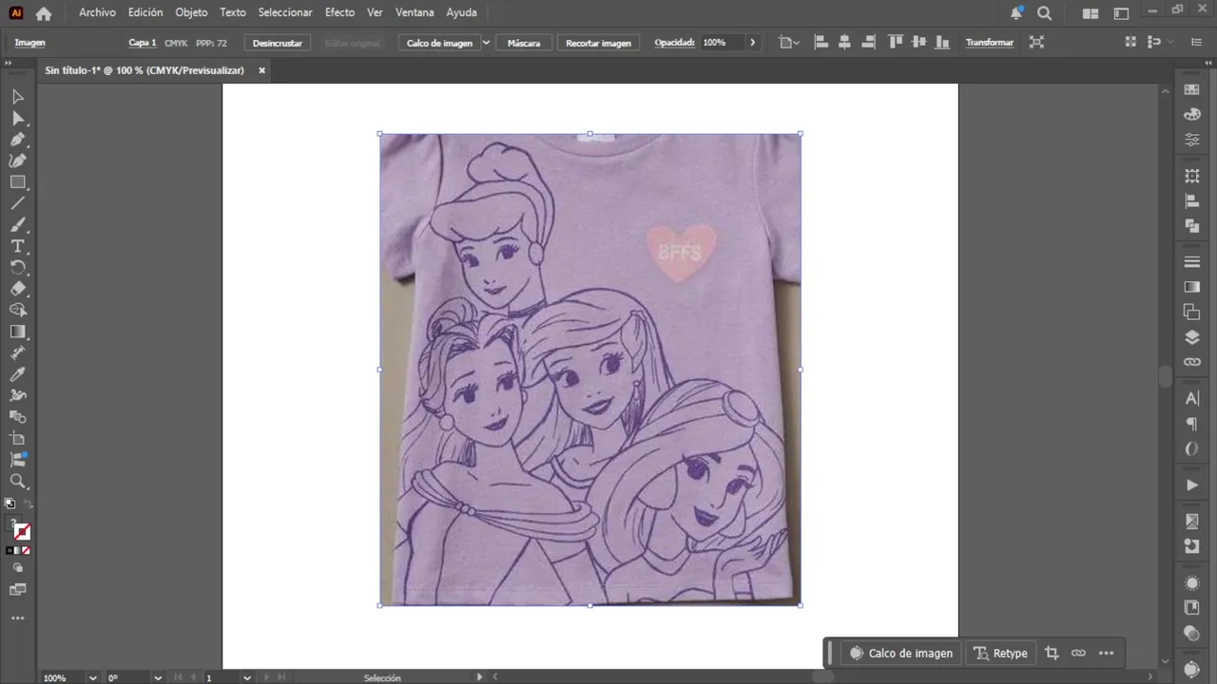
Task: Click align horizontal left icon
Action: pyautogui.click(x=821, y=43)
